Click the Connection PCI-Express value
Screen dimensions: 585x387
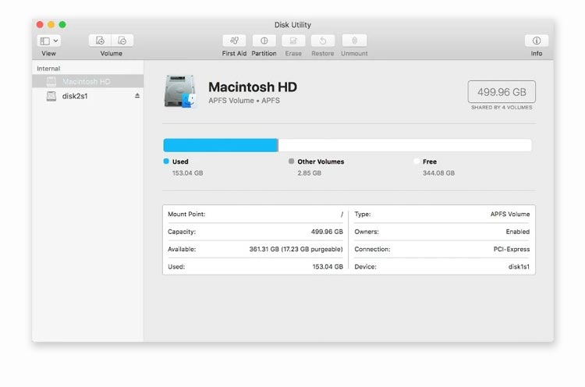[512, 250]
